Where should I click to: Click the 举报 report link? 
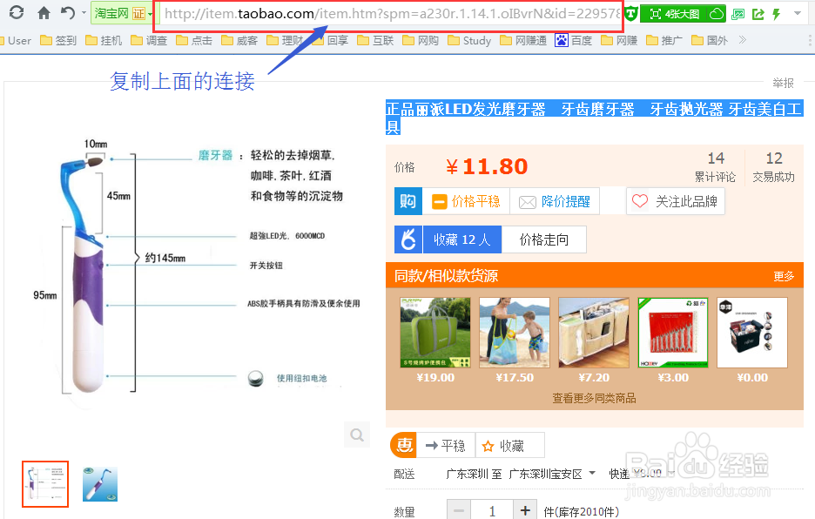click(x=783, y=83)
